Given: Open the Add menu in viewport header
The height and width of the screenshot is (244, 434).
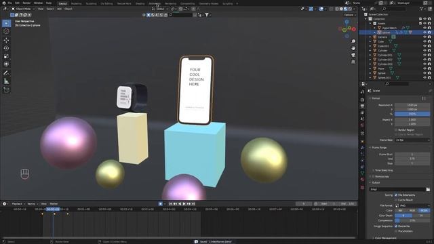Looking at the screenshot, I should [x=59, y=9].
